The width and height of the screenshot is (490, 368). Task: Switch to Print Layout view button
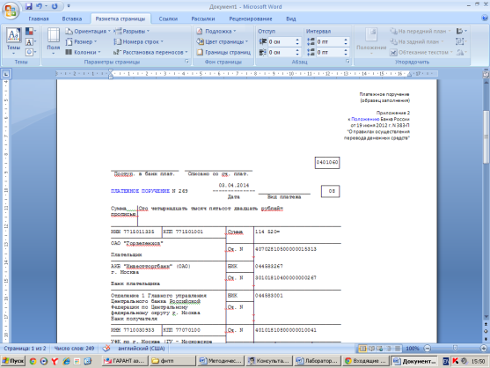click(x=362, y=349)
